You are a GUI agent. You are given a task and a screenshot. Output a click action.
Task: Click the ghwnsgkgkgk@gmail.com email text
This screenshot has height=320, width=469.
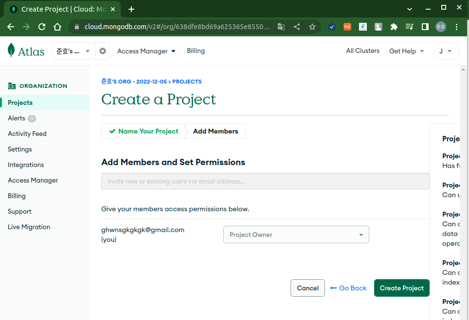[x=143, y=230]
